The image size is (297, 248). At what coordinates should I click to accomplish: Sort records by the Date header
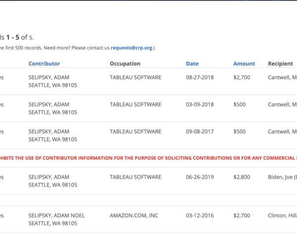[192, 64]
